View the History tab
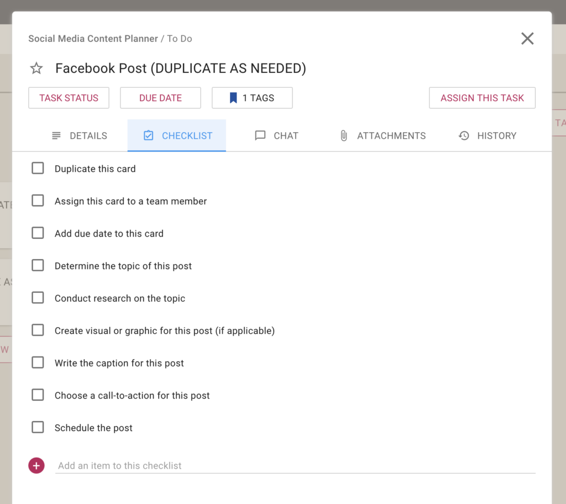This screenshot has width=566, height=504. (x=488, y=136)
